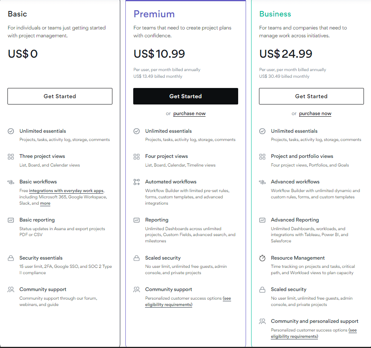Viewport: 371px width, 348px height.
Task: Click the Business plan Get Started button
Action: point(311,96)
